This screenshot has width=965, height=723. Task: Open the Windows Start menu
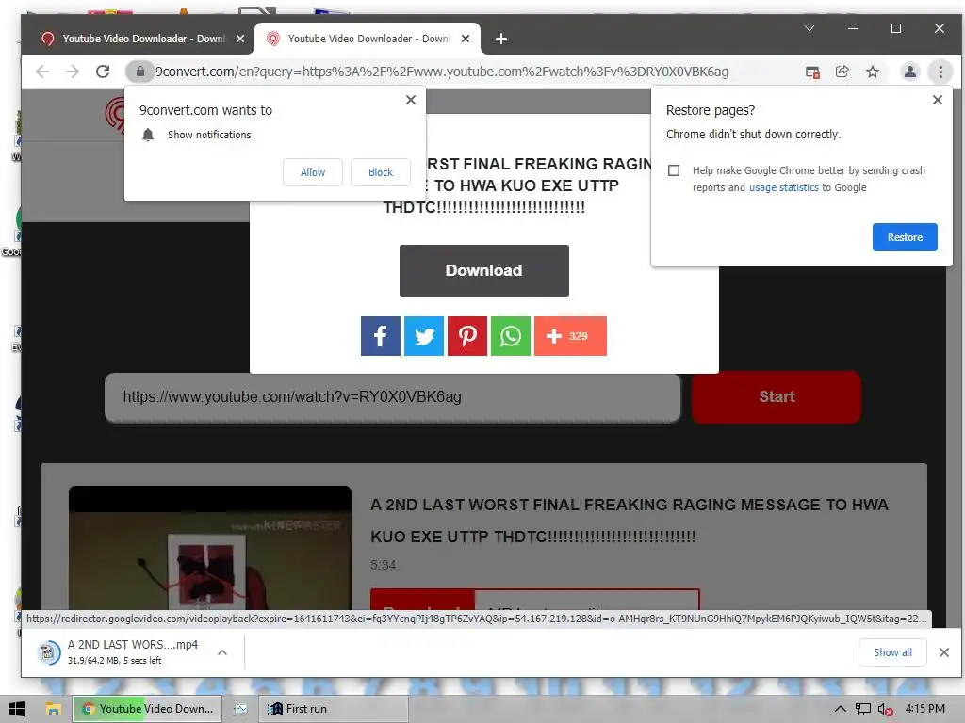coord(17,709)
